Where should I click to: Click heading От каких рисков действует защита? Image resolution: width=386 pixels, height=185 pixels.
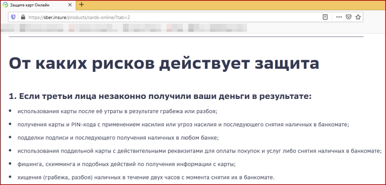pos(164,63)
